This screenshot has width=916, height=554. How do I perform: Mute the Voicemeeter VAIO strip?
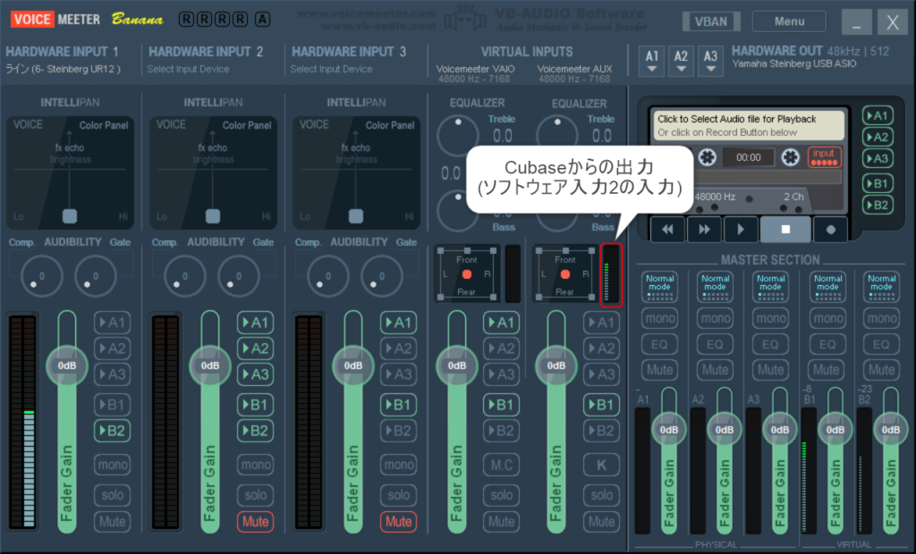(x=501, y=521)
